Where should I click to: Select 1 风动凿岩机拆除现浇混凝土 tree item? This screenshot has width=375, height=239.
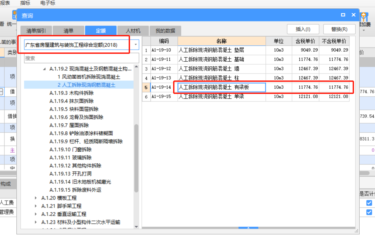tap(89, 77)
